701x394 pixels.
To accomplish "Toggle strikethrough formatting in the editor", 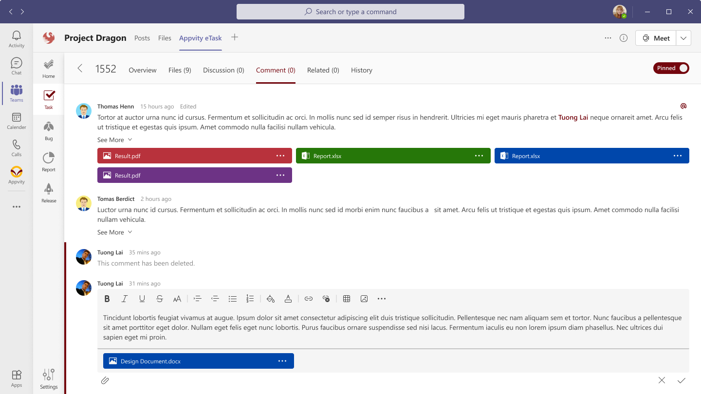I will click(x=160, y=299).
